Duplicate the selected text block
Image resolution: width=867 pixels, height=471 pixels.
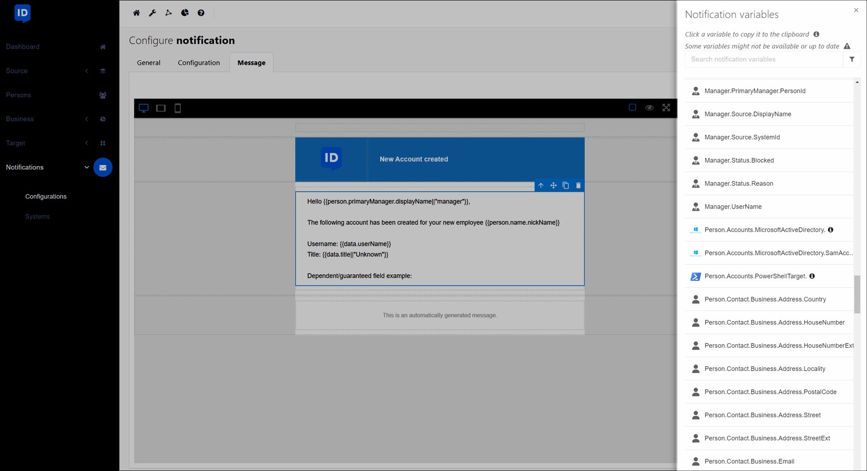click(x=566, y=185)
